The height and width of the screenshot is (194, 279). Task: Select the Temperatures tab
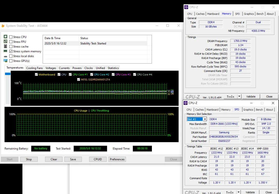(15, 68)
